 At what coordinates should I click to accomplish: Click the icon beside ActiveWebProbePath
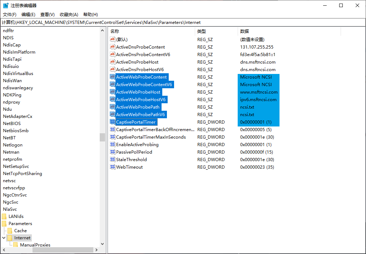point(113,107)
